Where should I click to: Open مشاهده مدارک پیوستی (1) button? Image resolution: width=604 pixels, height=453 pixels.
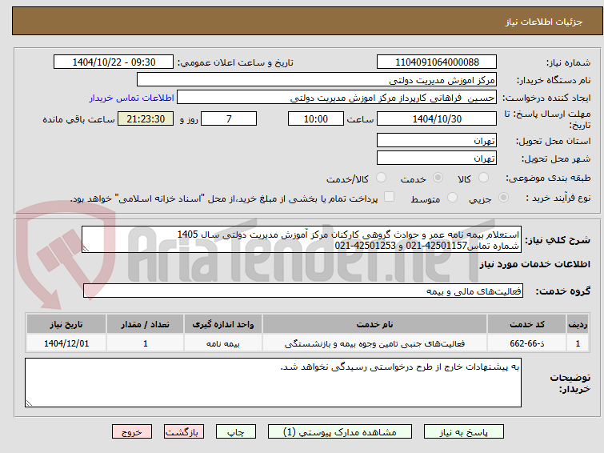pos(340,432)
